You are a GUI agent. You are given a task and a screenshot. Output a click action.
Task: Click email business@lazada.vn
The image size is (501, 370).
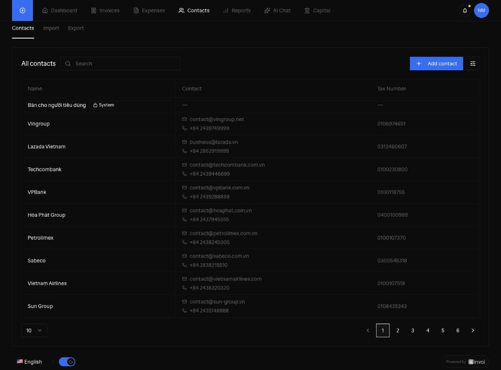pyautogui.click(x=213, y=142)
